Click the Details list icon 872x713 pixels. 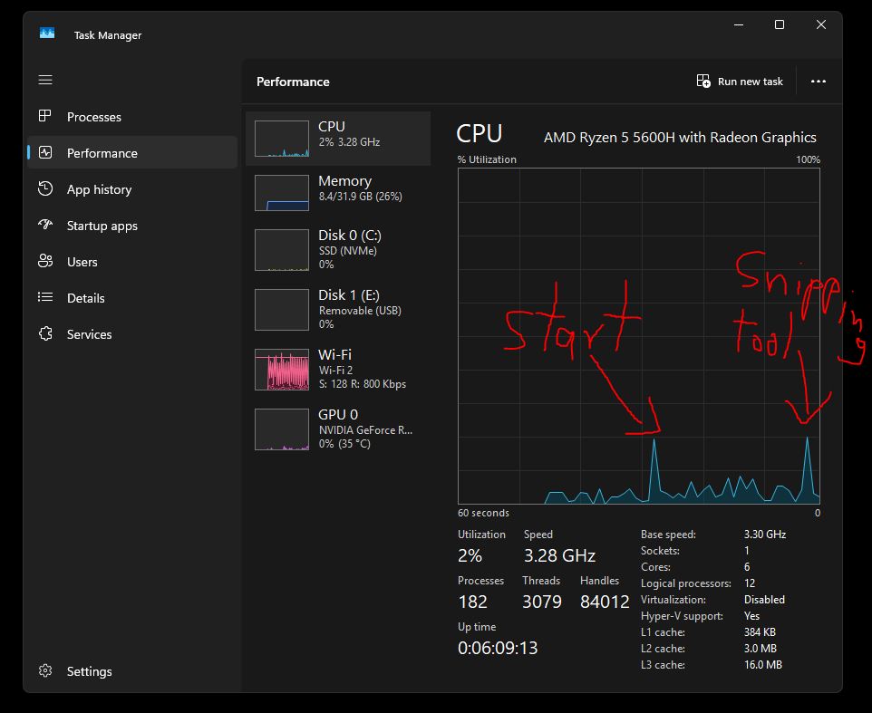(45, 297)
